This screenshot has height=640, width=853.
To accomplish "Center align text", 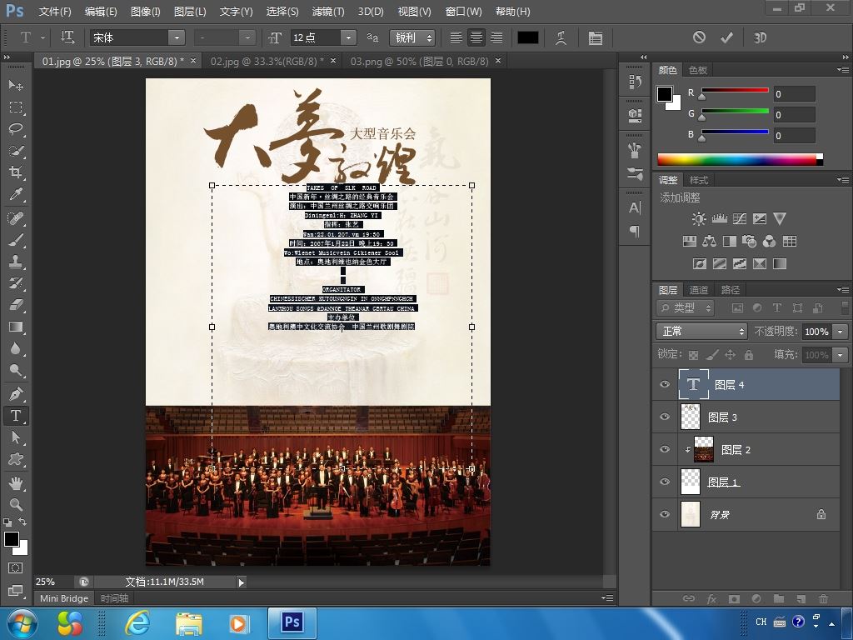I will click(476, 37).
